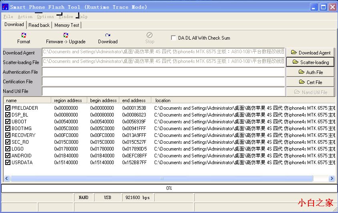The image size is (338, 213).
Task: Maximize the Smart Phone Flash Tool window
Action: 323,7
